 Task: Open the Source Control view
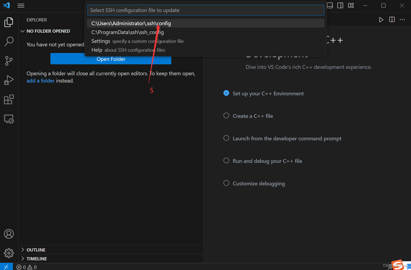9,61
